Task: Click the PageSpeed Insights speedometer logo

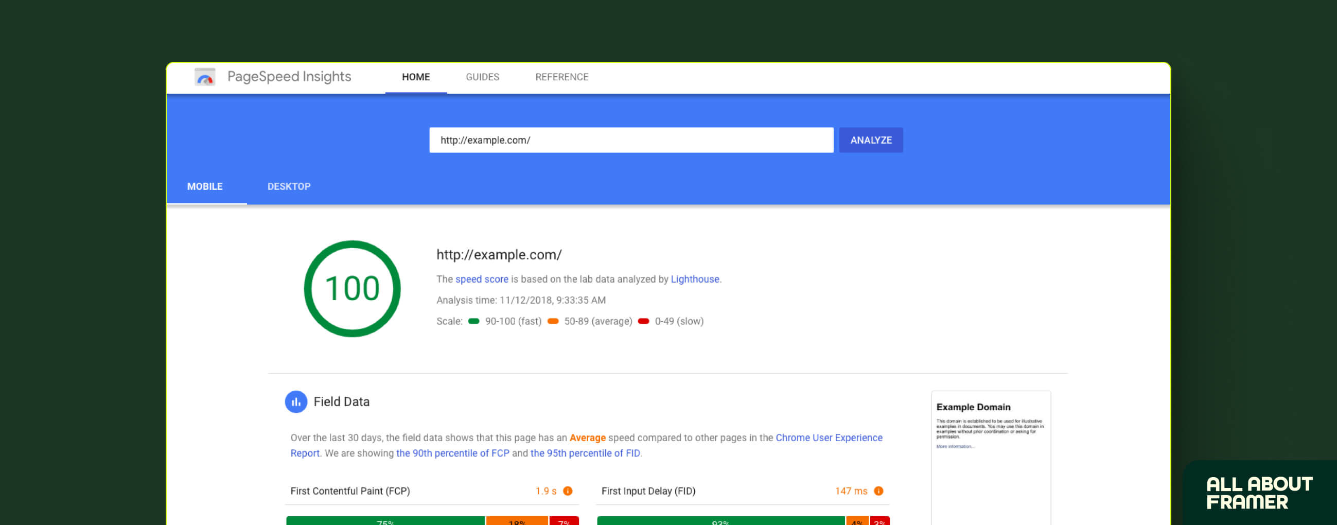Action: pyautogui.click(x=204, y=77)
